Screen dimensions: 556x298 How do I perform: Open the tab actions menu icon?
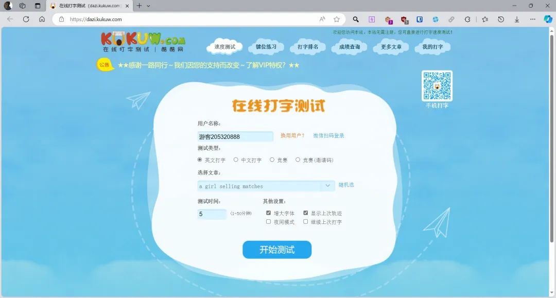(x=38, y=6)
